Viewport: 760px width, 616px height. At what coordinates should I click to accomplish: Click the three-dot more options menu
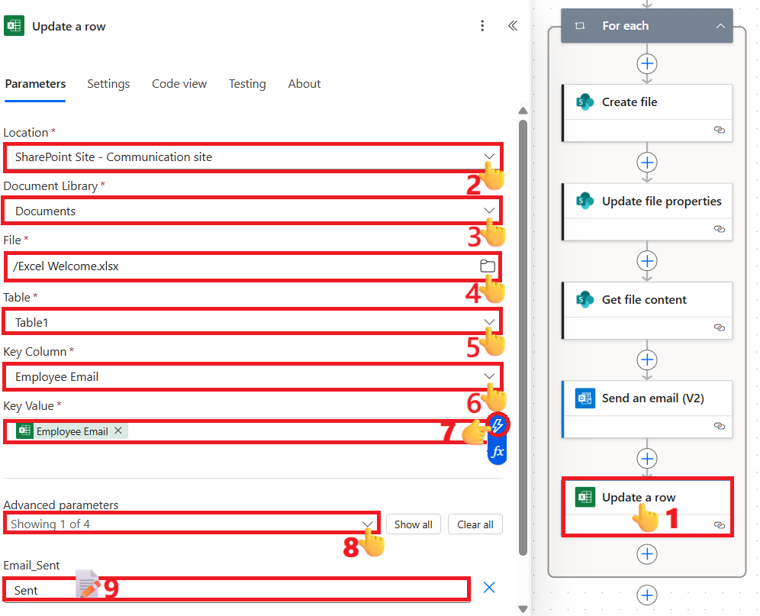[x=482, y=26]
